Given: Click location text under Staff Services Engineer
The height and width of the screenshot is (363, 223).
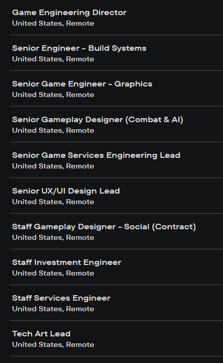Looking at the screenshot, I should coord(53,309).
